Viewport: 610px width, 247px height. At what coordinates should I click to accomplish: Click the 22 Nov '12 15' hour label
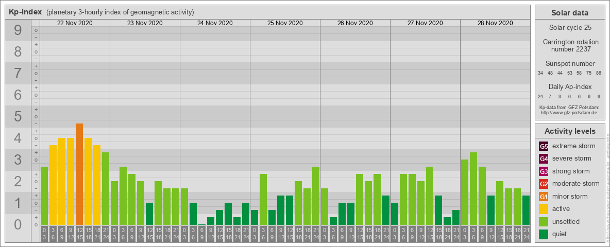79,234
